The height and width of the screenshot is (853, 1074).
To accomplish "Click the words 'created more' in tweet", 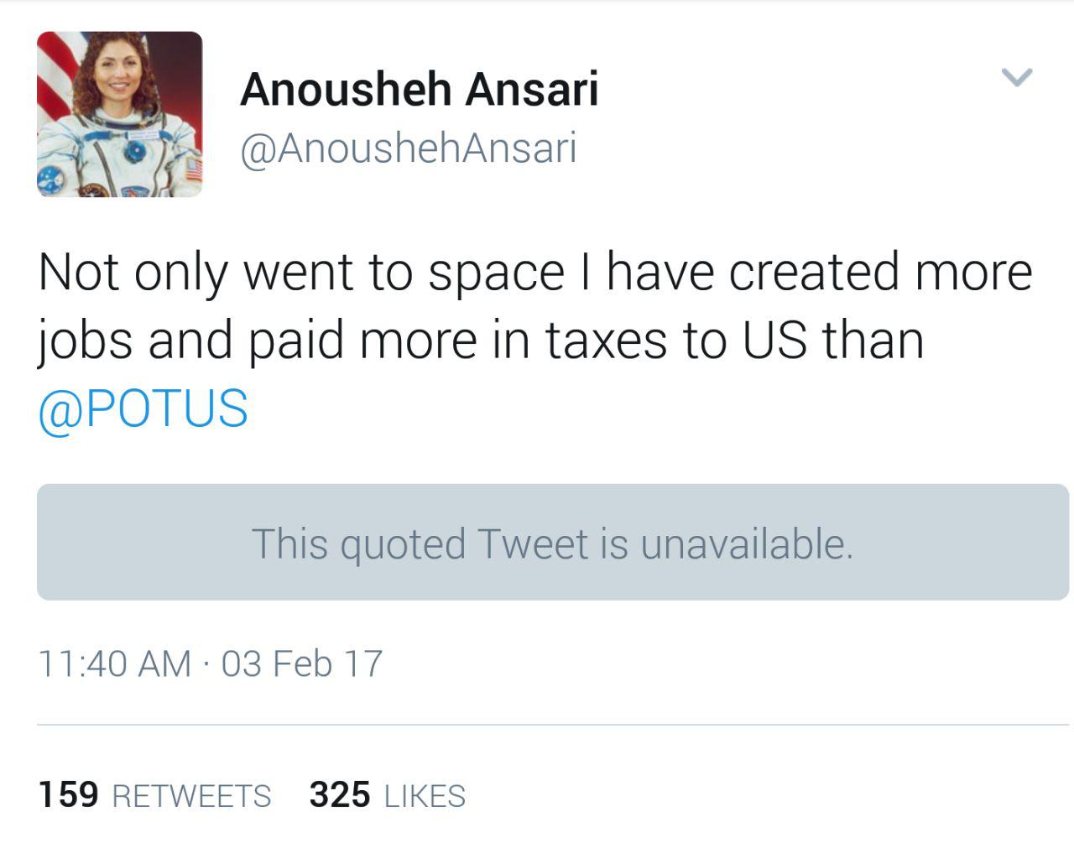I will [x=880, y=273].
